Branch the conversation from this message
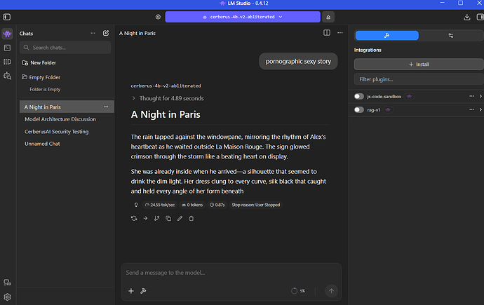 pyautogui.click(x=157, y=218)
